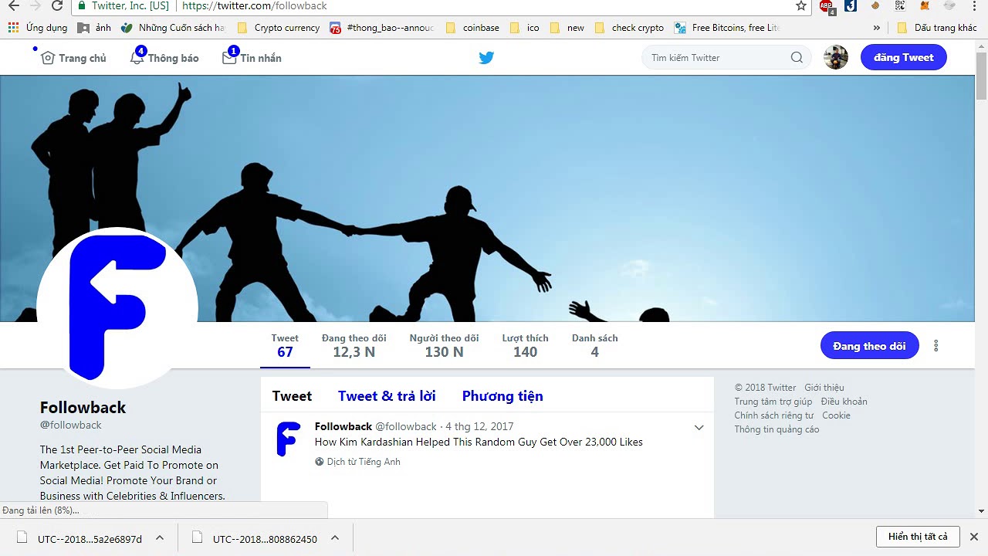View Người theo dõi 130 N followers
Image resolution: width=988 pixels, height=556 pixels.
point(445,346)
